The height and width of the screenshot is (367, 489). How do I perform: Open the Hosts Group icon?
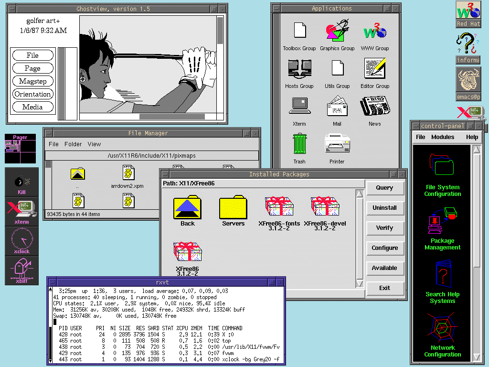299,69
